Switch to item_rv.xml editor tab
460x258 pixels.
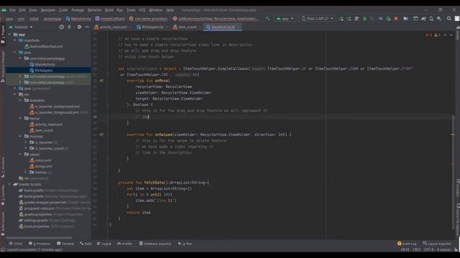tap(185, 27)
